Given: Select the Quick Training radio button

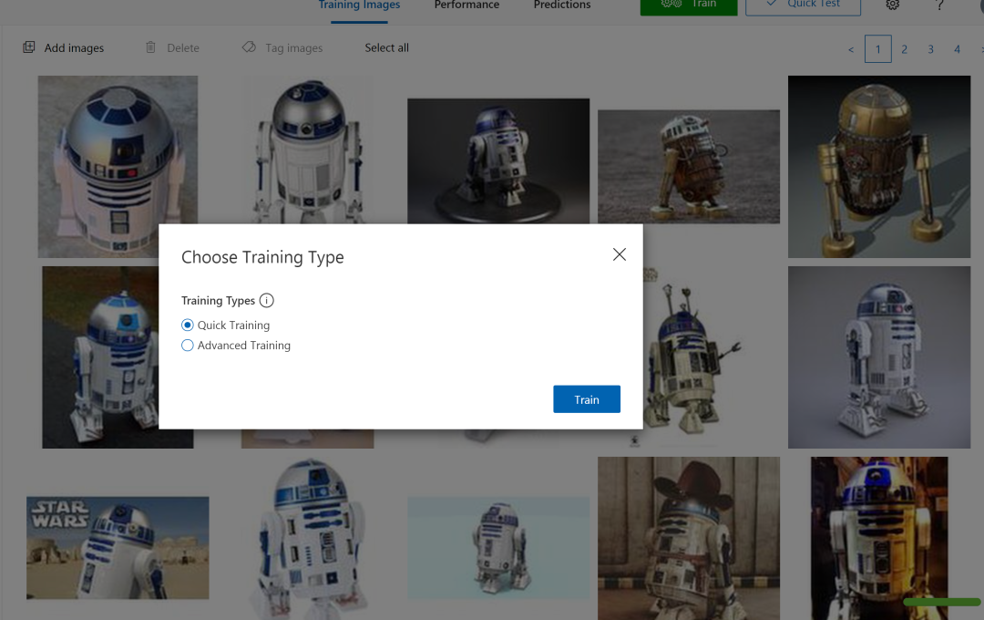Looking at the screenshot, I should [187, 325].
